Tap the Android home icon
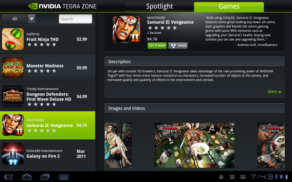292x182 pixels. 27,177
